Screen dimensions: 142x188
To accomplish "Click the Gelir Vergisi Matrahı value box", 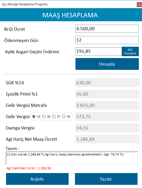I will coord(107,105).
